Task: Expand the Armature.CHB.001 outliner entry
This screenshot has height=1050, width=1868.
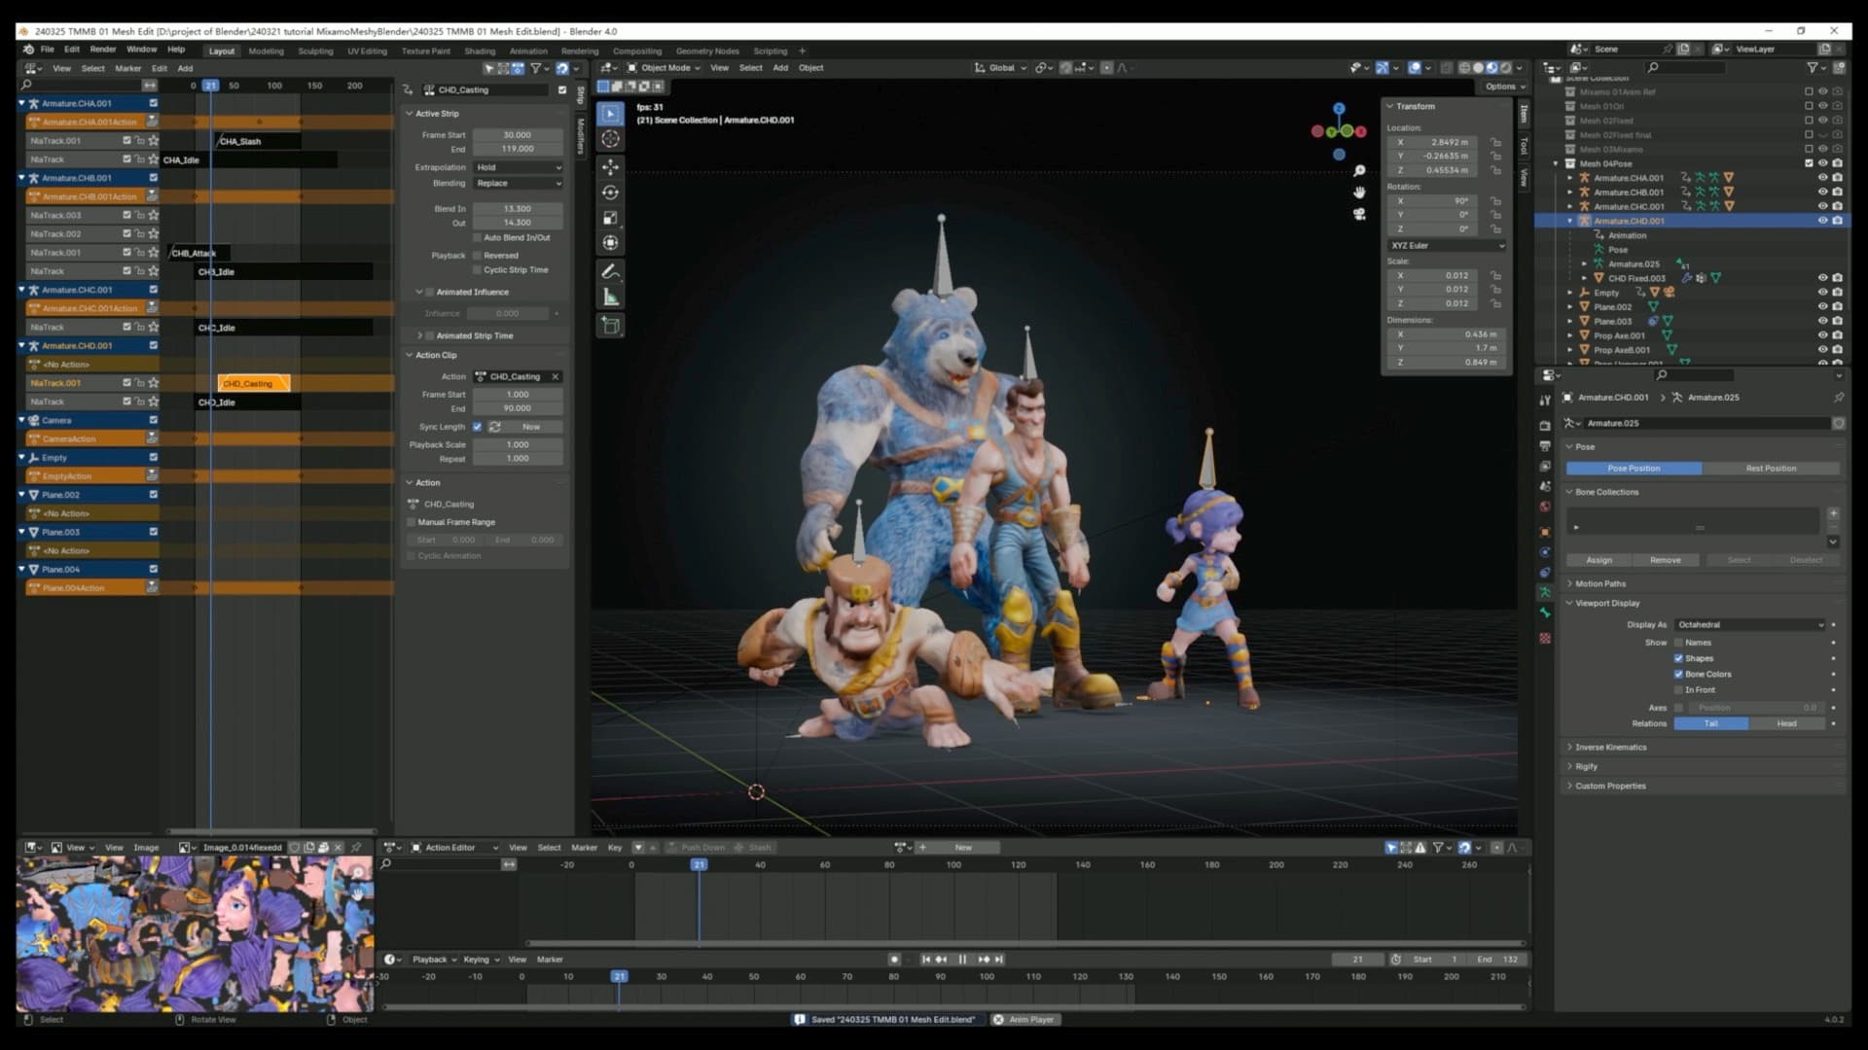Action: 1570,192
